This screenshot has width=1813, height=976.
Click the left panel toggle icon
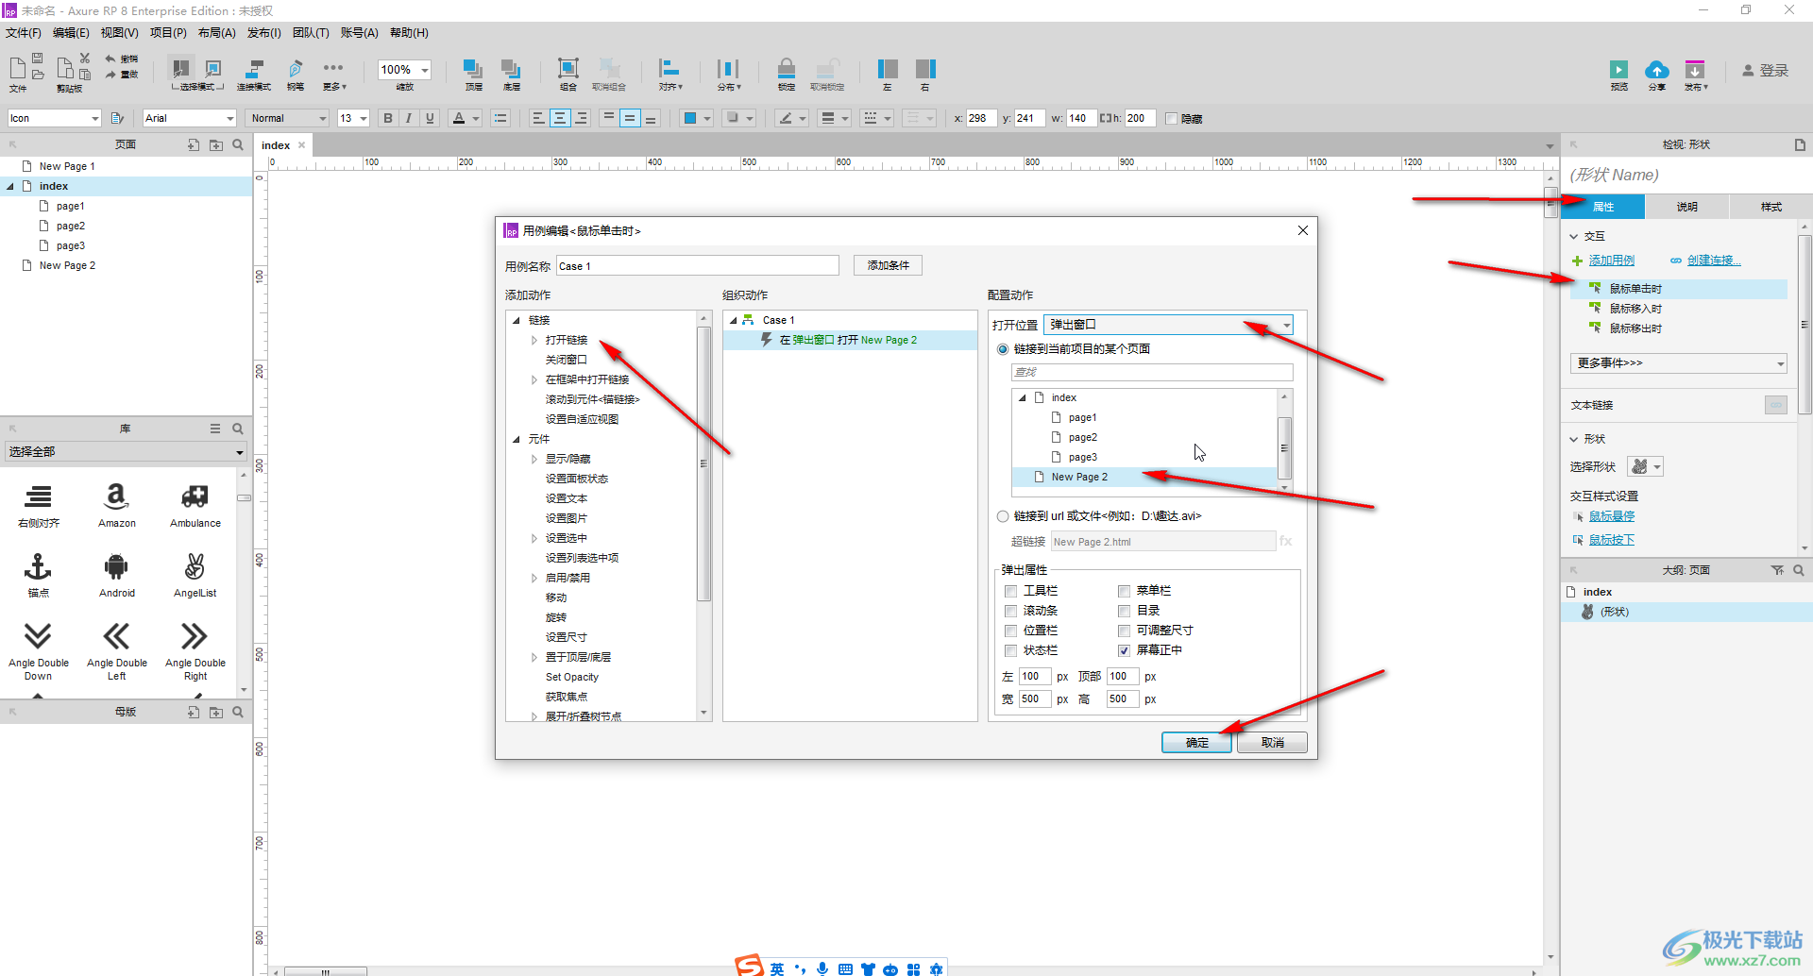point(887,69)
